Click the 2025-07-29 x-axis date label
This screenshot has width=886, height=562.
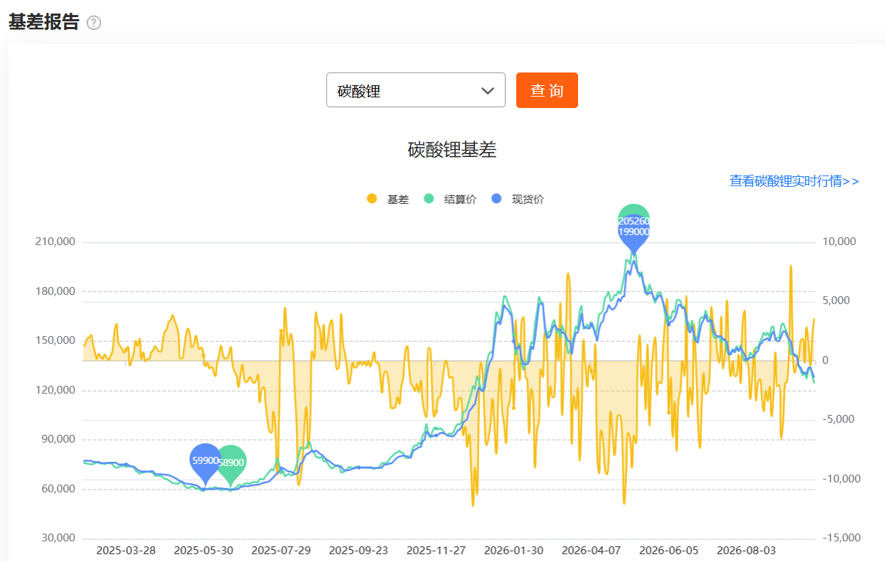(x=281, y=550)
